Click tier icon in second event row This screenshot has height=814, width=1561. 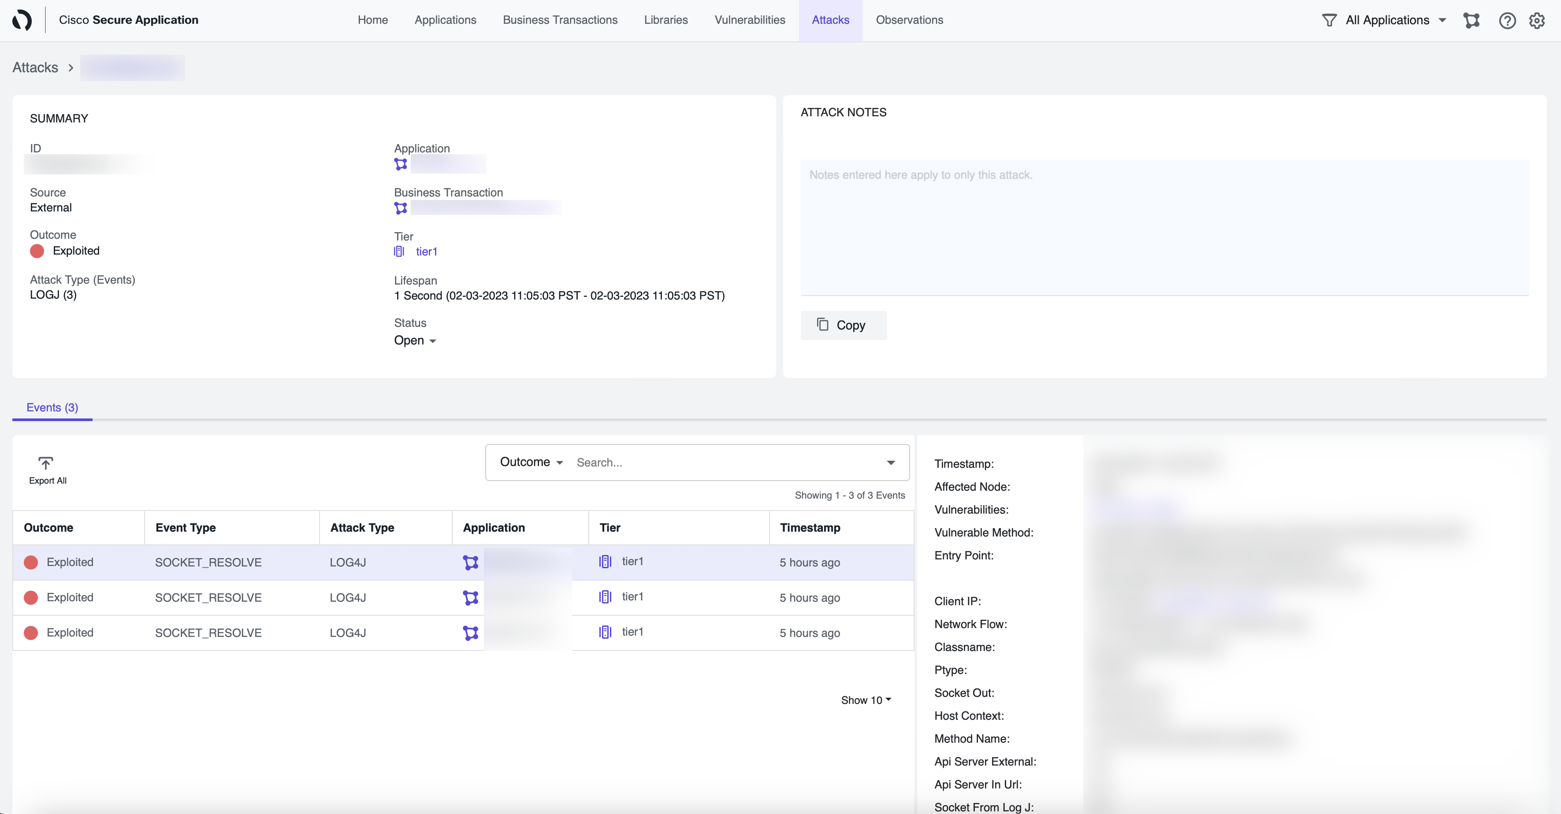[x=606, y=596]
